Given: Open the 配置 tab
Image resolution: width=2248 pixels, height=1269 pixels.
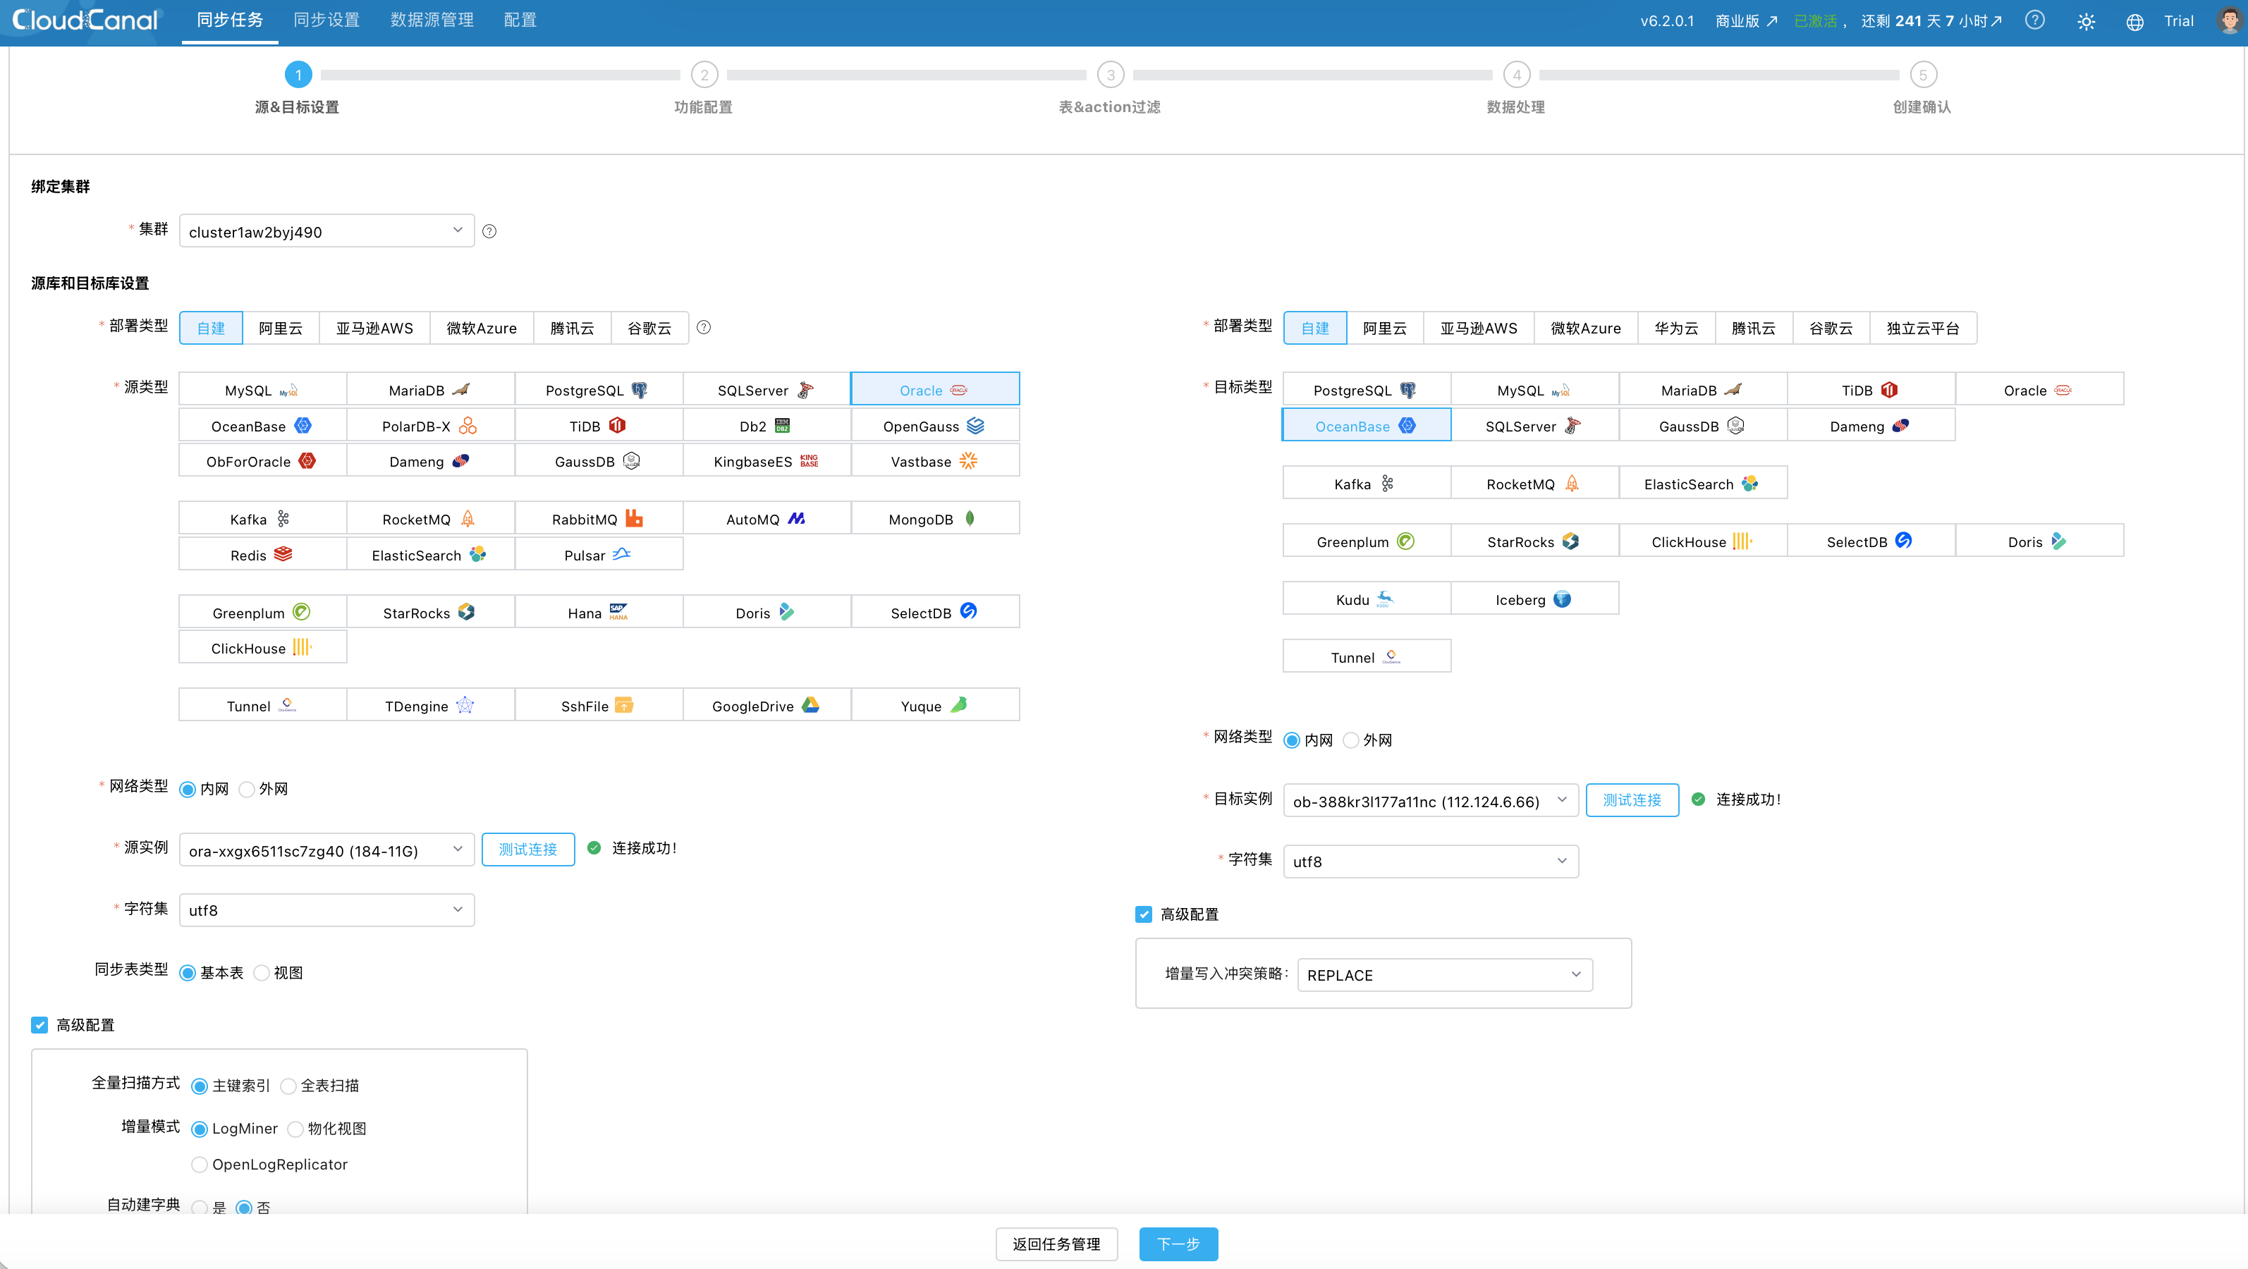Looking at the screenshot, I should pyautogui.click(x=520, y=20).
